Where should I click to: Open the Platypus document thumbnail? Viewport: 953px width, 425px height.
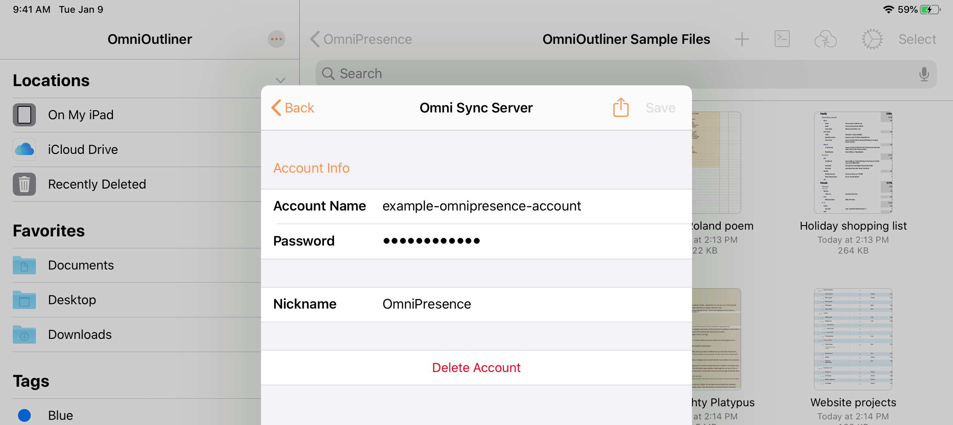point(716,339)
